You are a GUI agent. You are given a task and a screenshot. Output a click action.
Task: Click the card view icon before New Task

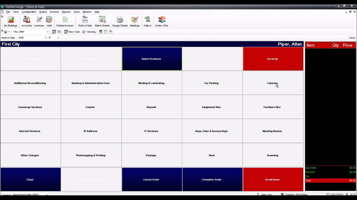[x=59, y=32]
